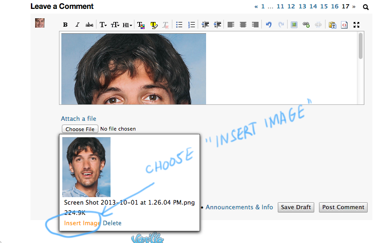Open the H1 heading format dropdown
This screenshot has height=243, width=385.
tap(127, 25)
